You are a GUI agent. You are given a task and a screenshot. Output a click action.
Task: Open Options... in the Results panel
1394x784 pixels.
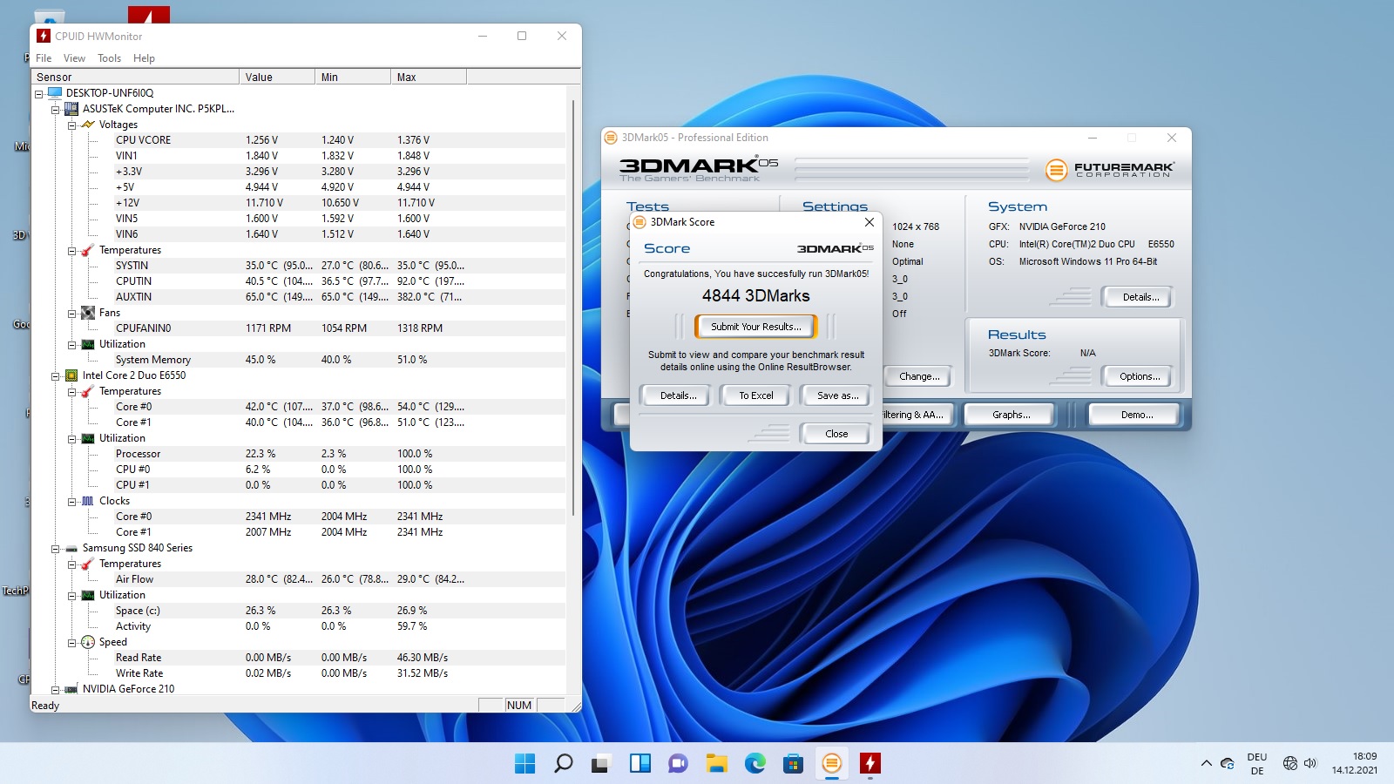click(1139, 376)
